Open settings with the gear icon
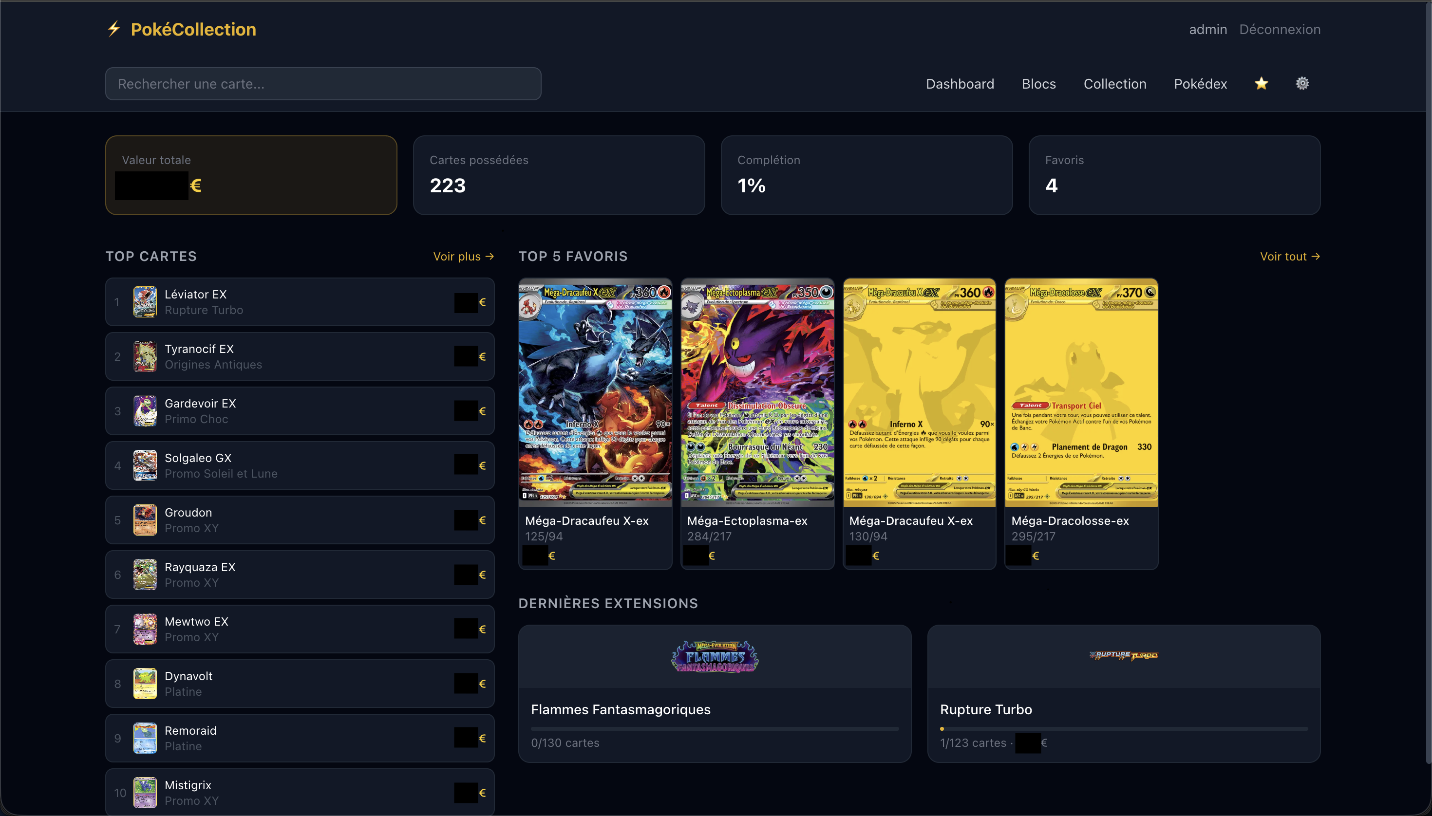Screen dimensions: 1432x816 click(1302, 84)
